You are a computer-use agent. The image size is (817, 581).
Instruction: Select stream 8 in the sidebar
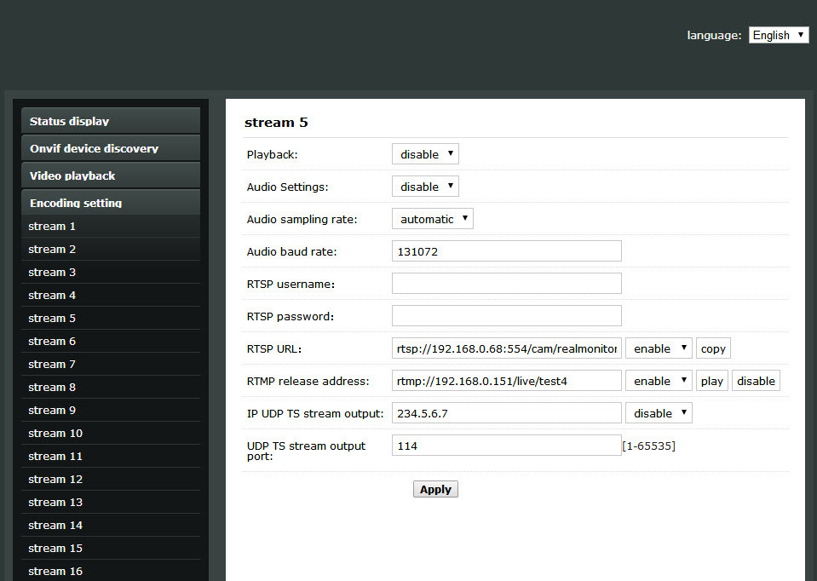click(111, 387)
